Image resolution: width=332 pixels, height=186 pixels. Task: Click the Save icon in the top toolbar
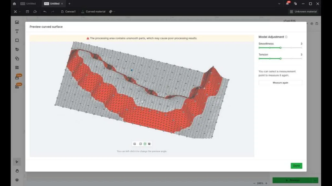[28, 12]
